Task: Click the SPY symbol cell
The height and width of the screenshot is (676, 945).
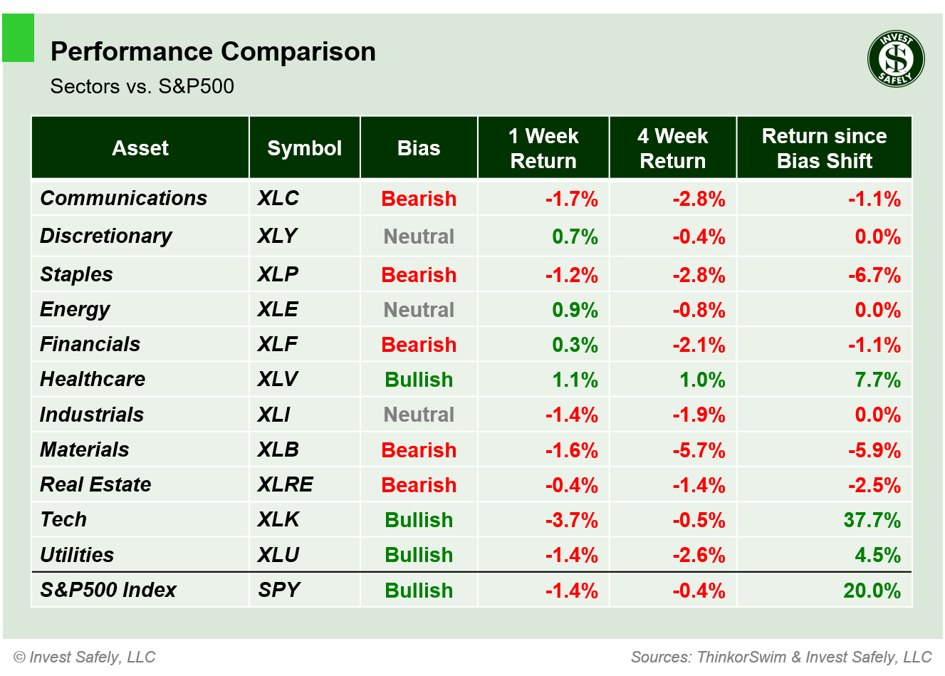Action: click(279, 590)
